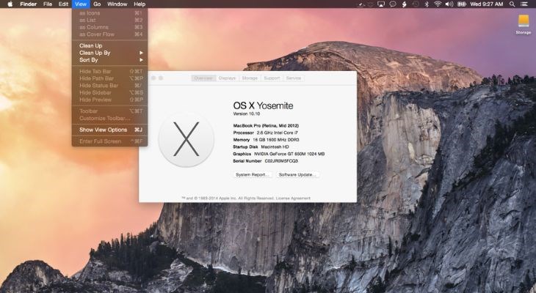Viewport: 536px width, 293px height.
Task: Open the Finder application menu
Action: click(29, 4)
